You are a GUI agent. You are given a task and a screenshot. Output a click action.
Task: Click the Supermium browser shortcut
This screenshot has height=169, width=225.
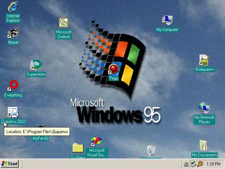point(36,65)
